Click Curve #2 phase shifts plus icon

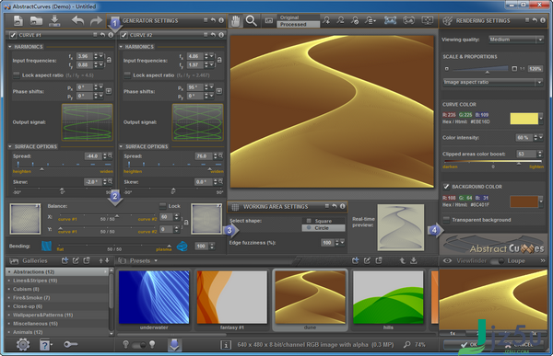coord(219,91)
